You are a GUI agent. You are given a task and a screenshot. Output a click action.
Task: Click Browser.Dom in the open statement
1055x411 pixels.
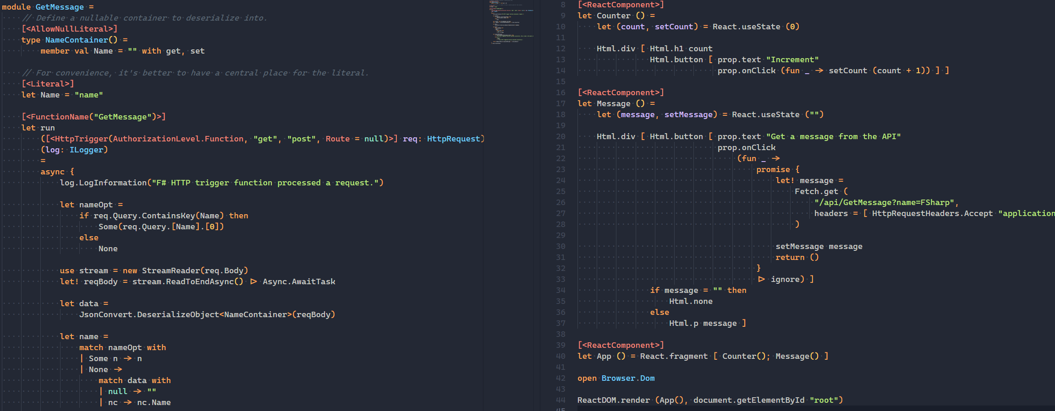point(628,378)
